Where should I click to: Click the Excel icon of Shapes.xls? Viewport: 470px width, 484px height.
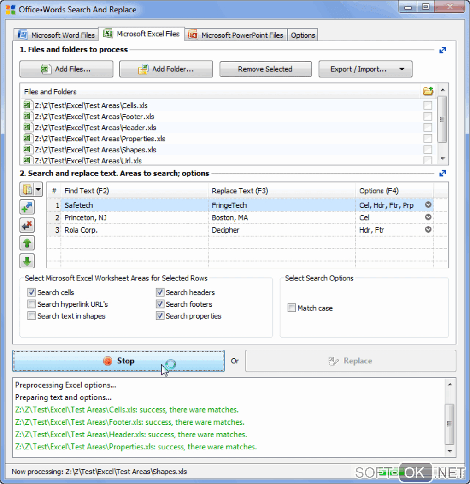click(28, 150)
